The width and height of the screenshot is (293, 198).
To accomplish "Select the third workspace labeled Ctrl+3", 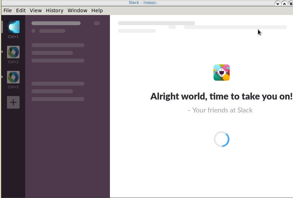I will [x=13, y=78].
